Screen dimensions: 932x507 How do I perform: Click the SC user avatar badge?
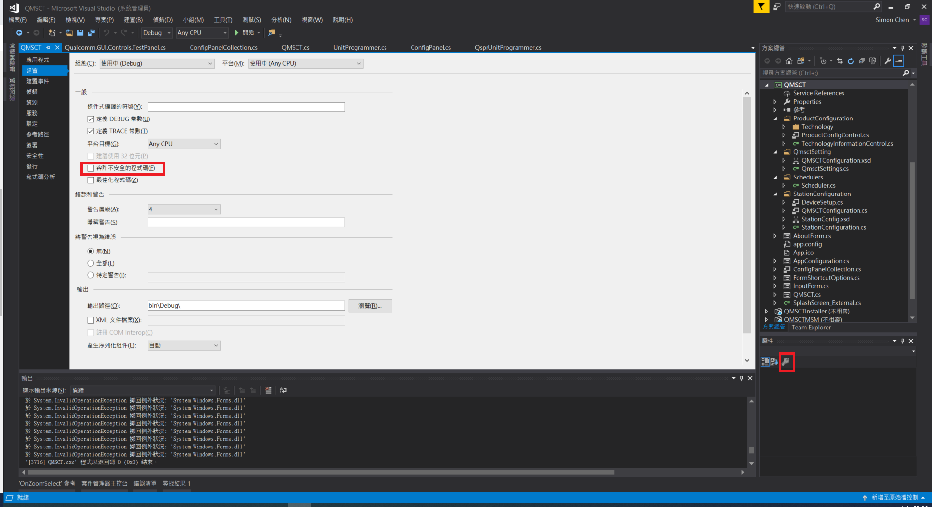[924, 20]
